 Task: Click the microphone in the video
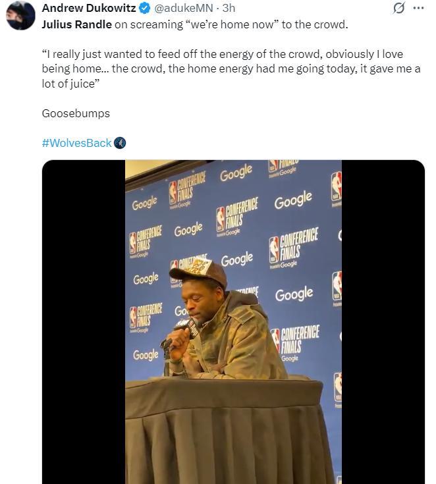pos(178,329)
